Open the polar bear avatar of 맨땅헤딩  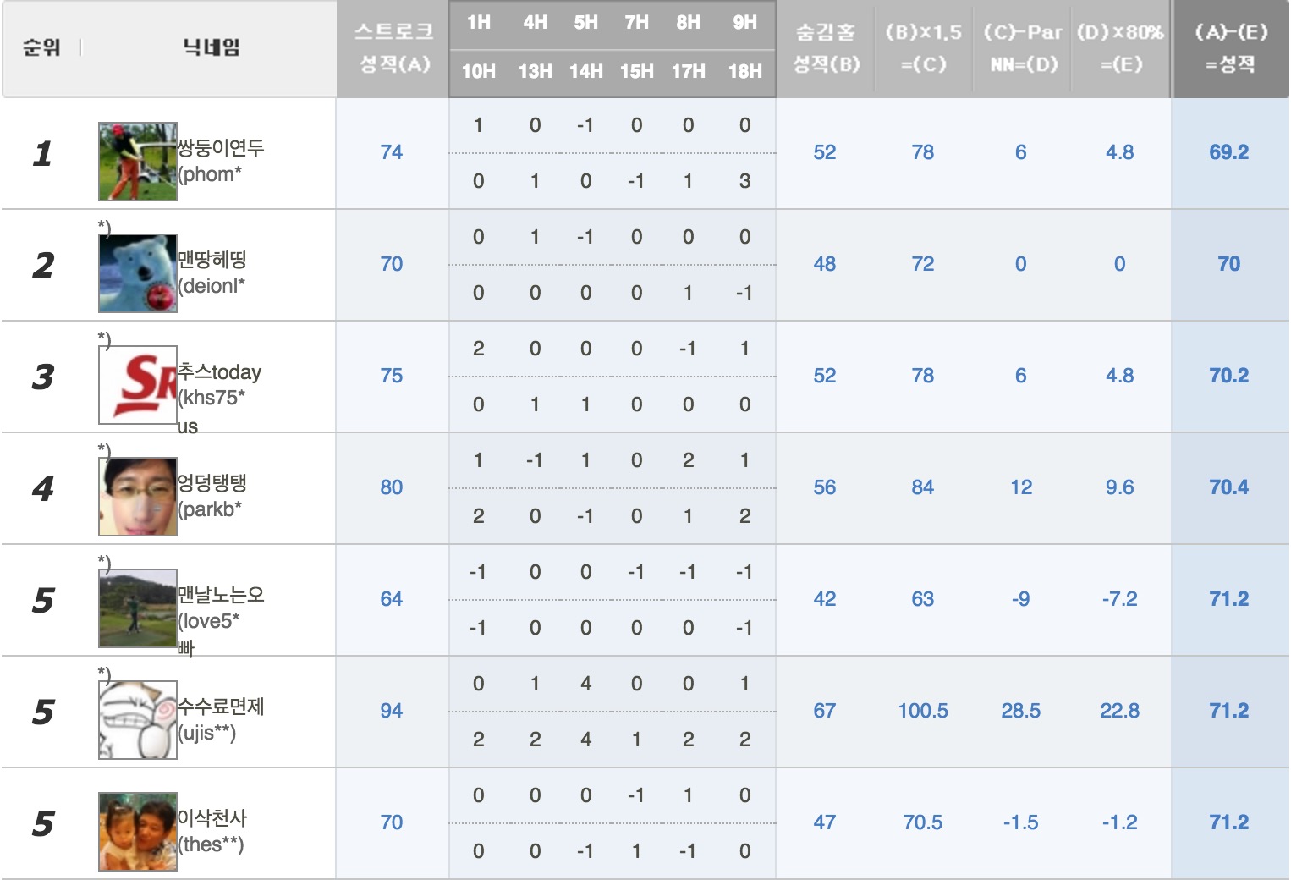[x=137, y=273]
